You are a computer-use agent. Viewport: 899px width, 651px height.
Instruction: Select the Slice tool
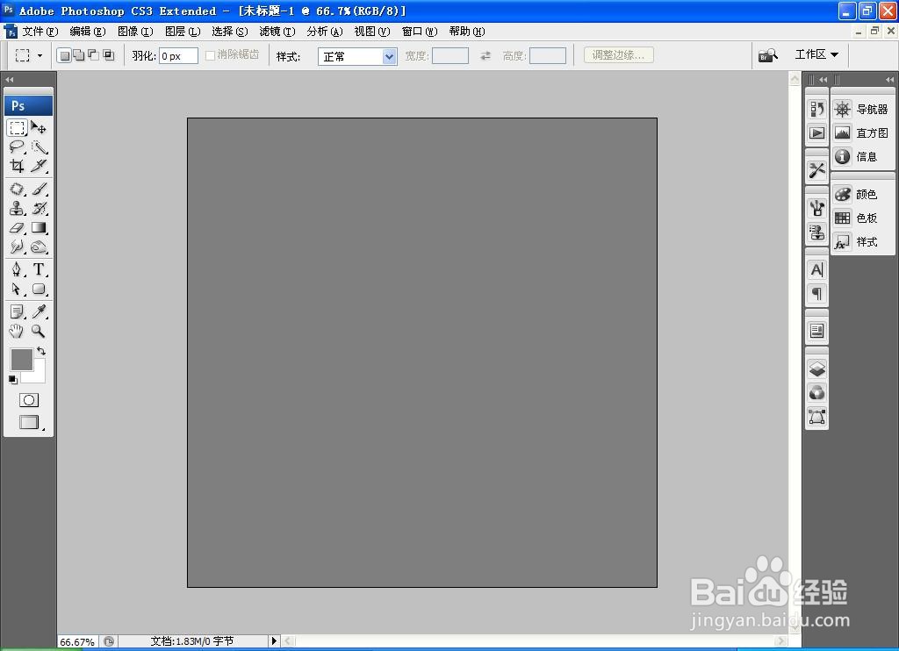pos(39,166)
